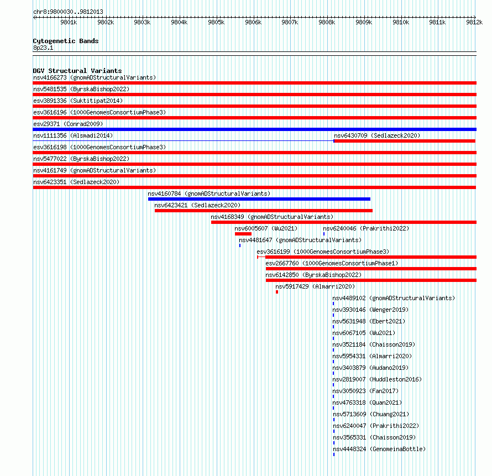Click the red nsv5481535 feature bar
Image resolution: width=492 pixels, height=476 pixels.
pyautogui.click(x=254, y=95)
